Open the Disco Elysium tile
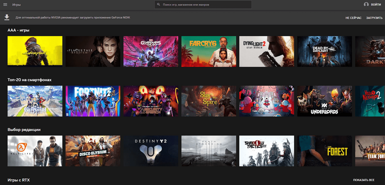The height and width of the screenshot is (185, 385). tap(93, 151)
